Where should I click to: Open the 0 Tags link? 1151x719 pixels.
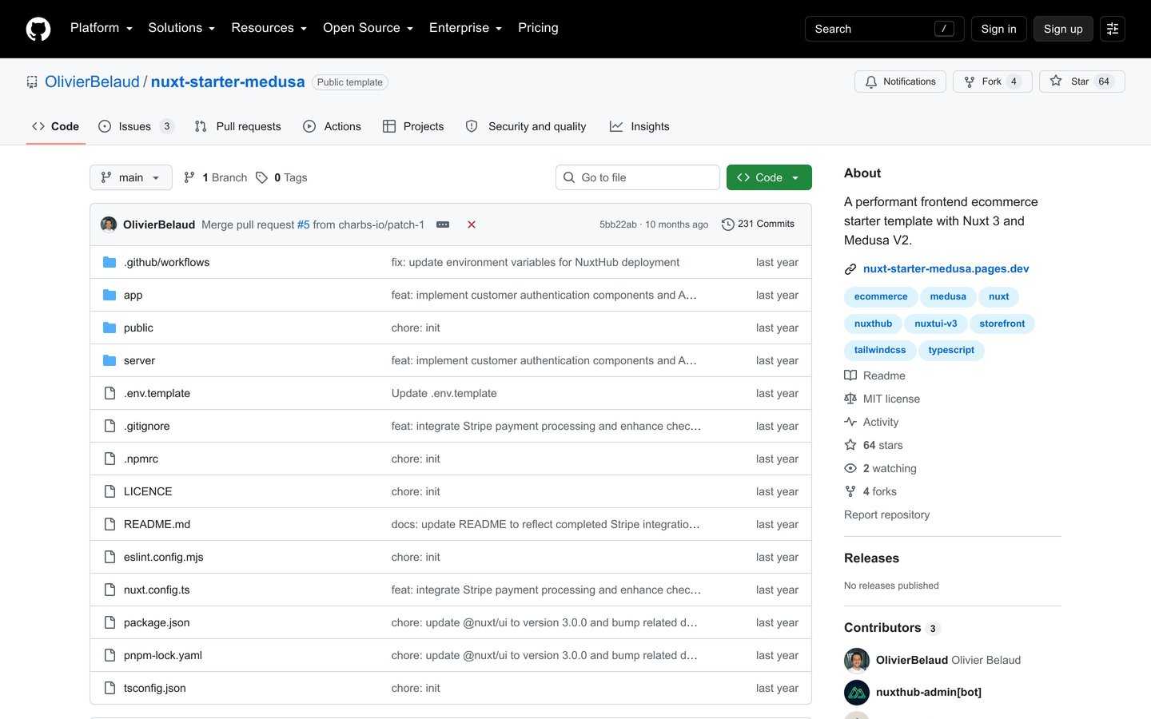click(x=281, y=177)
